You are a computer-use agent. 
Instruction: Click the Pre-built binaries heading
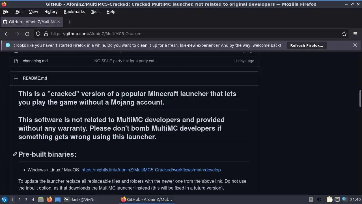[47, 154]
